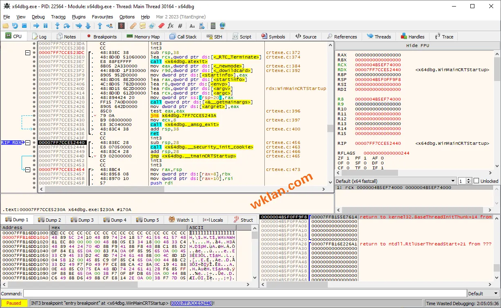
Task: Collapse the function block at 00007FF7CCE523DC
Action: point(28,53)
